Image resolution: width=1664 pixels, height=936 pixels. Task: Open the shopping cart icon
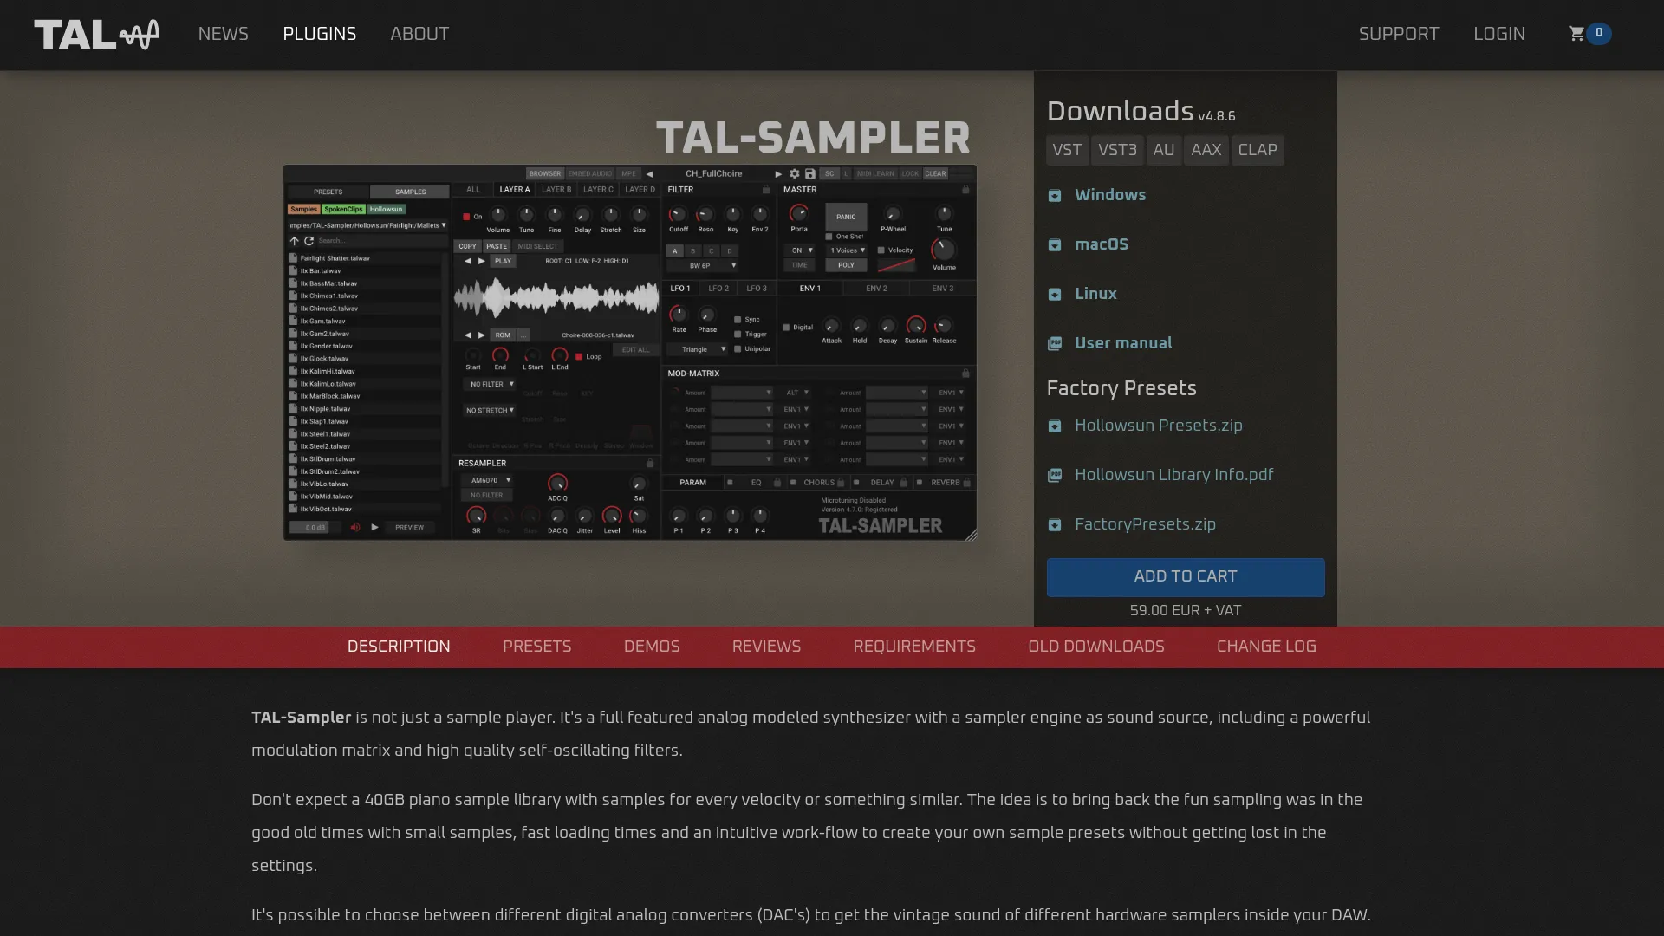click(x=1576, y=34)
